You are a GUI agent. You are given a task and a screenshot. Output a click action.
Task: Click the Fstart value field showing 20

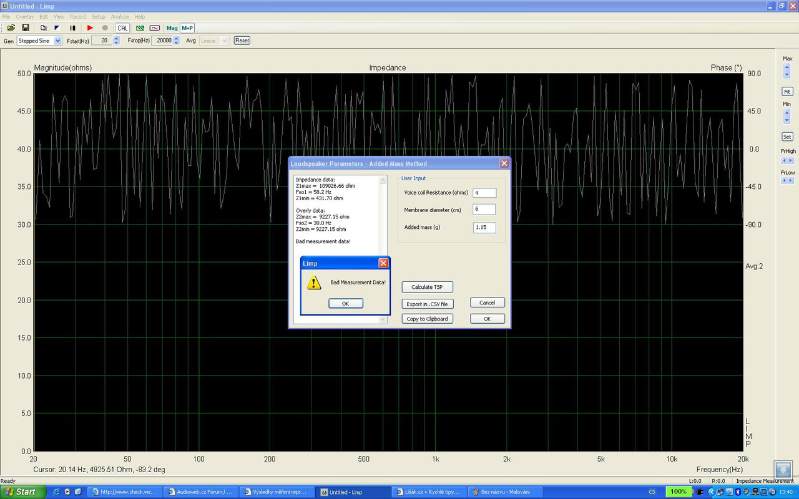tap(102, 41)
